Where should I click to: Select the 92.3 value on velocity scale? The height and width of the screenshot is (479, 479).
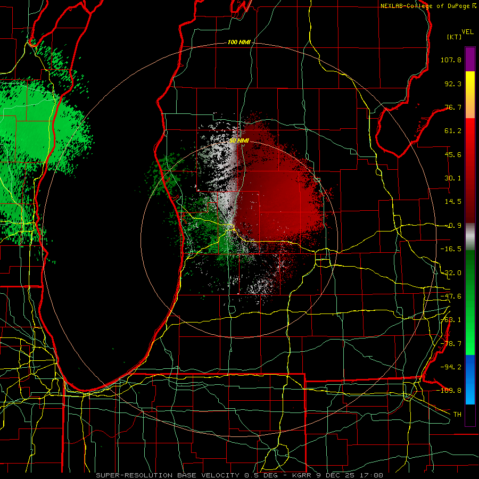click(x=453, y=84)
